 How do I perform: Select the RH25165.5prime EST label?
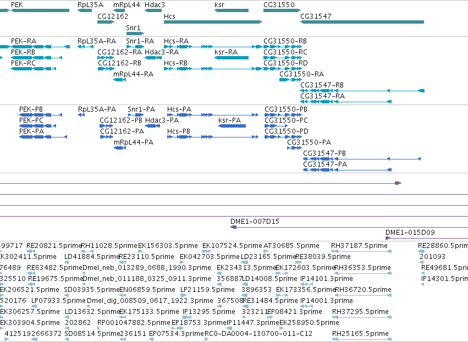360,334
